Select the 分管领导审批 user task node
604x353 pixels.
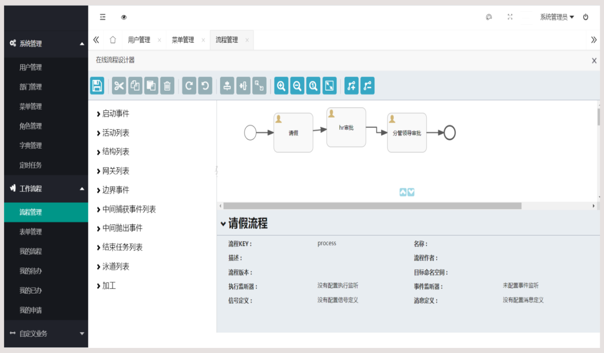click(407, 133)
